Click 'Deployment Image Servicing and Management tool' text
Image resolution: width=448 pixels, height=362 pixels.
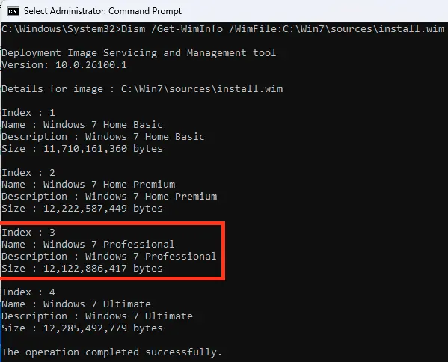[139, 53]
